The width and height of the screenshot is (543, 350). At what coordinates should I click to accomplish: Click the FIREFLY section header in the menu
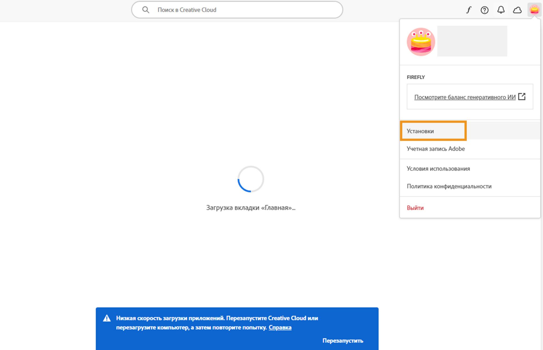415,77
